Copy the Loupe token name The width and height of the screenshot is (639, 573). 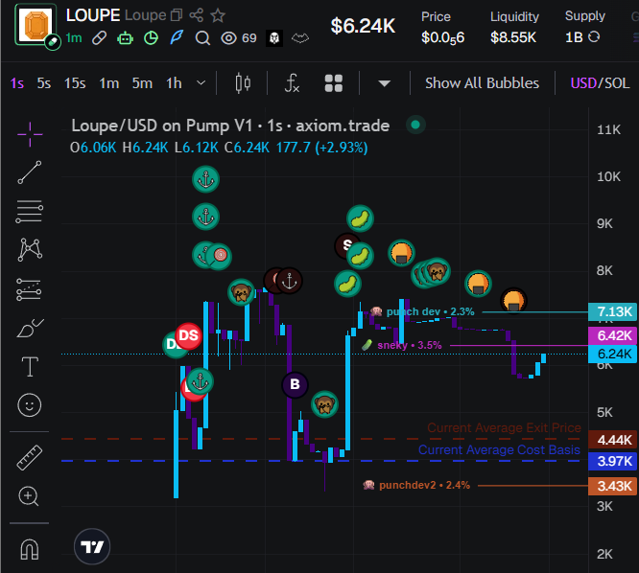177,15
